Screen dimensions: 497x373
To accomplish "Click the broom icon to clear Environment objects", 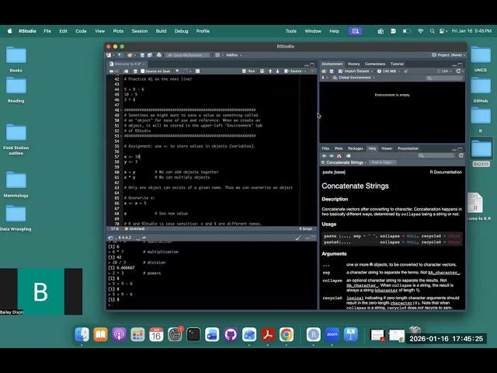I will click(x=405, y=71).
